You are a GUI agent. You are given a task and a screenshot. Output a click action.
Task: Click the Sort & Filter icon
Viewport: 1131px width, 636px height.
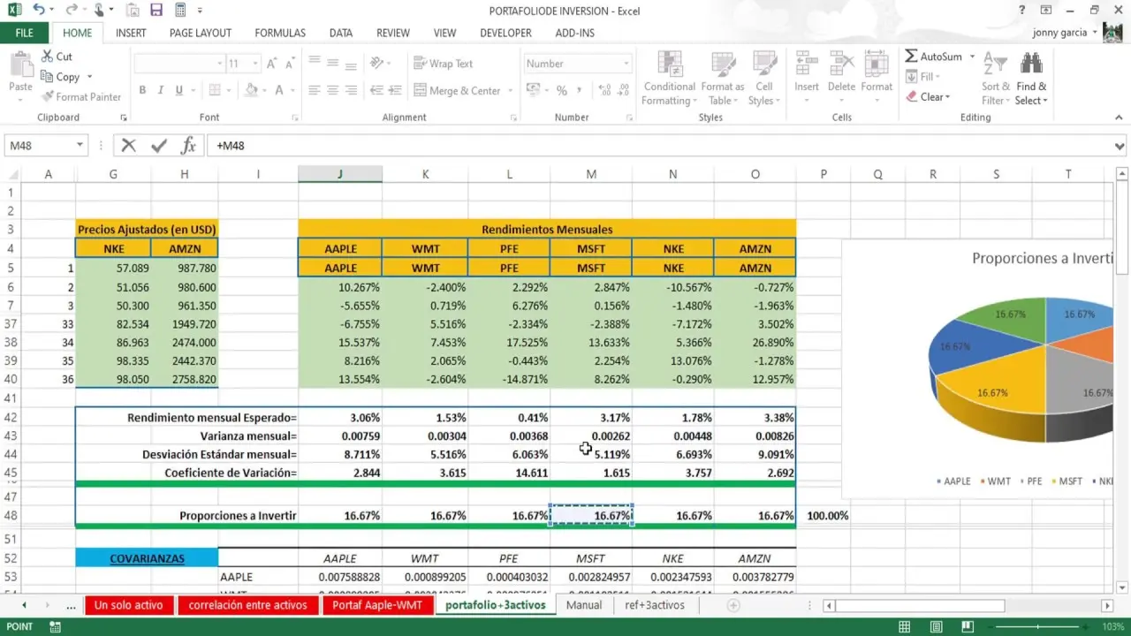tap(996, 64)
